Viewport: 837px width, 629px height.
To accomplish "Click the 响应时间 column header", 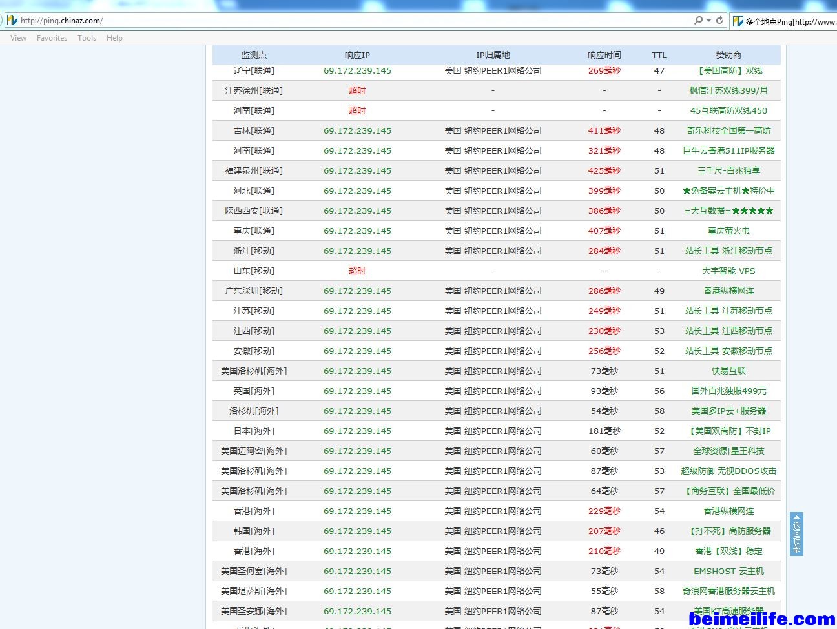I will 604,56.
